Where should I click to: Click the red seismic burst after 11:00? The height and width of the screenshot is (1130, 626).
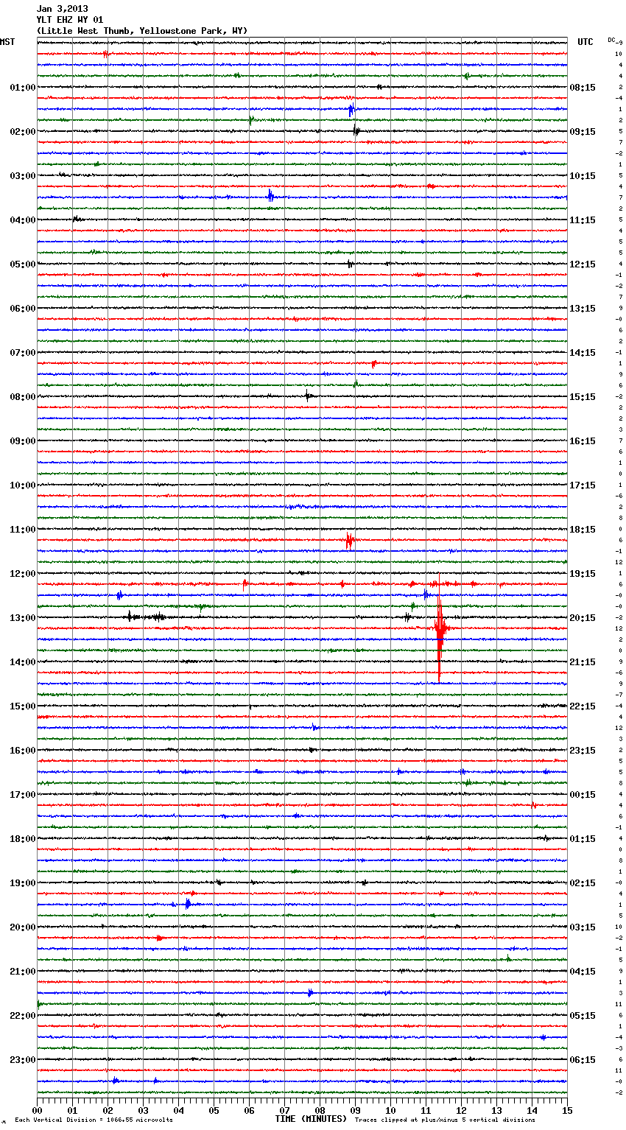point(350,541)
